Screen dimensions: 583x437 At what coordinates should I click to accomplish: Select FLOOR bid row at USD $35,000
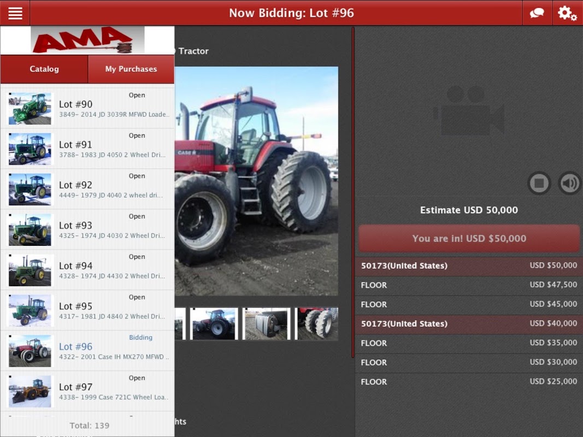(469, 343)
